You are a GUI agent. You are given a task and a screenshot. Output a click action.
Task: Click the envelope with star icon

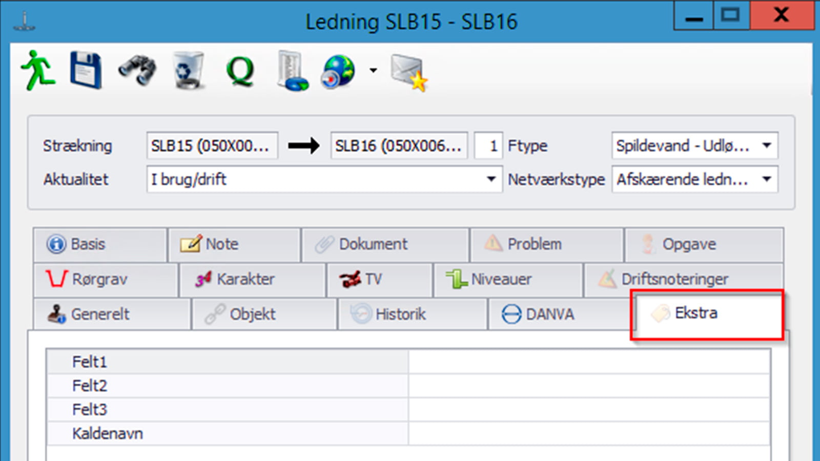pos(408,73)
